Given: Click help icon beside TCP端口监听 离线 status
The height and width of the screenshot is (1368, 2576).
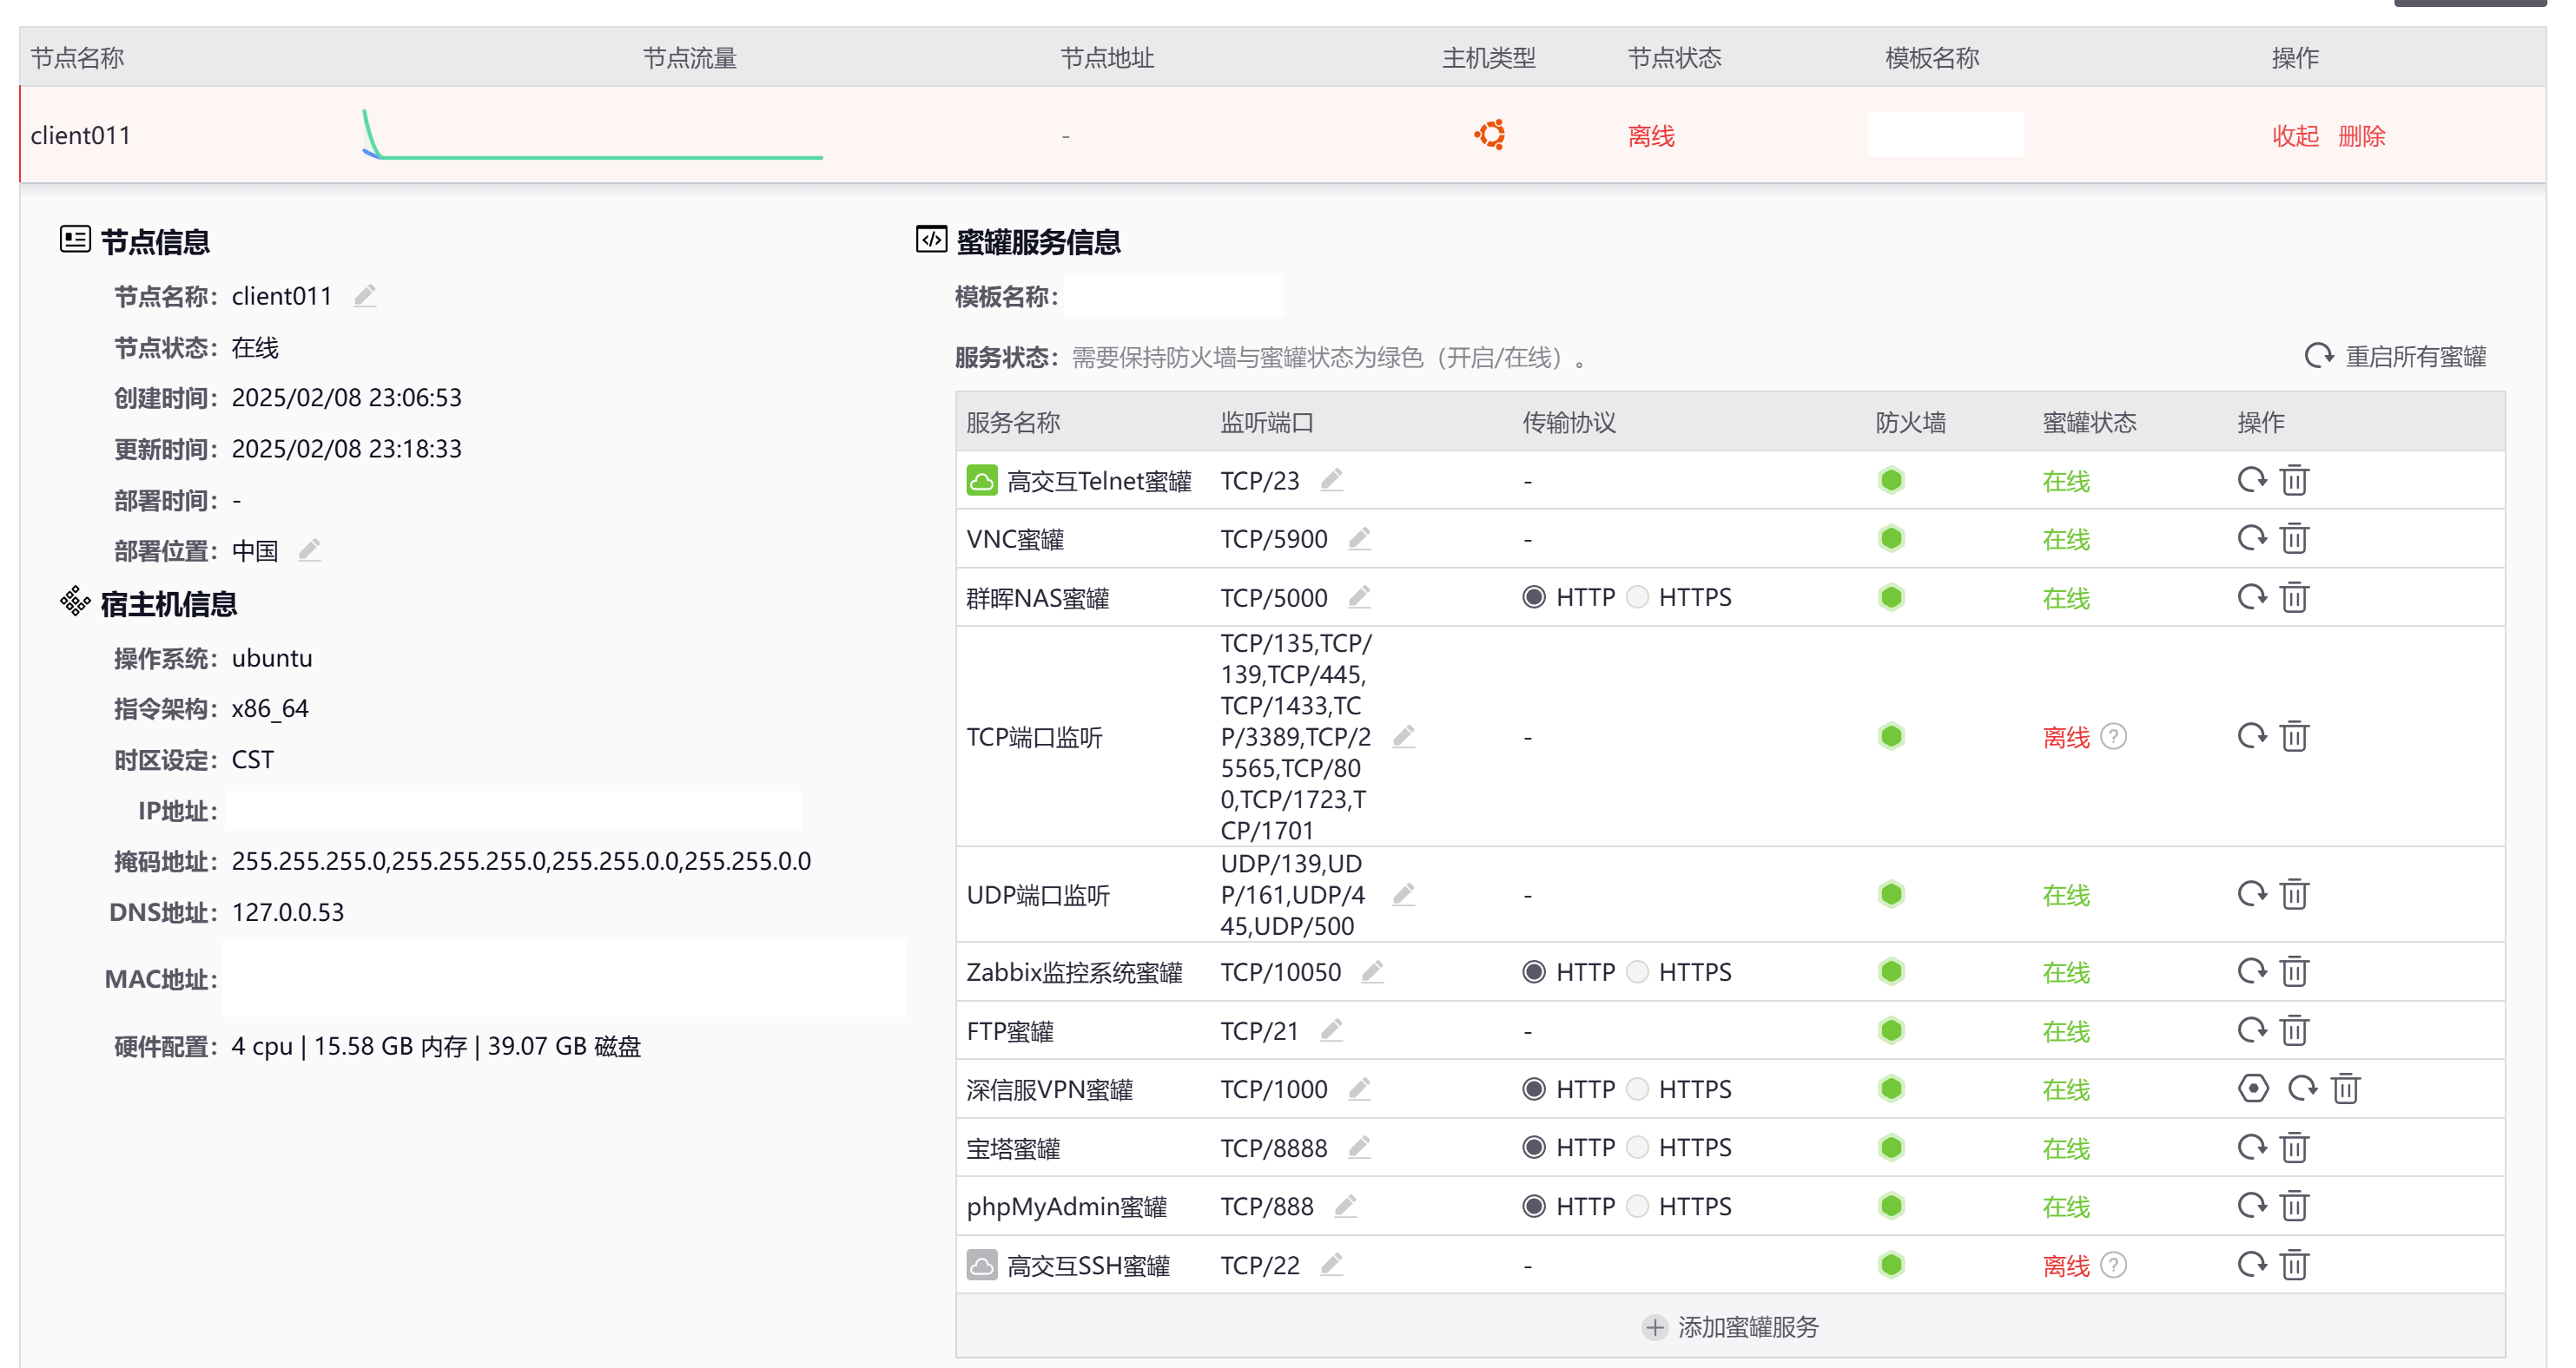Looking at the screenshot, I should (x=2113, y=736).
